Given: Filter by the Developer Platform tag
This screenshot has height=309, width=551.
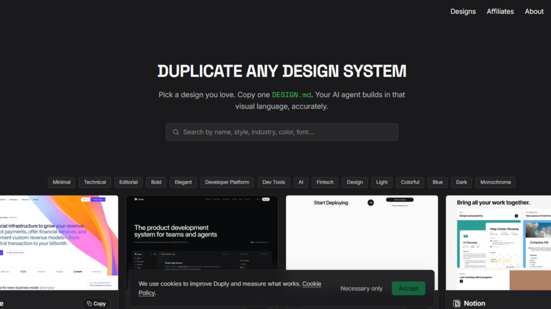Looking at the screenshot, I should 227,182.
